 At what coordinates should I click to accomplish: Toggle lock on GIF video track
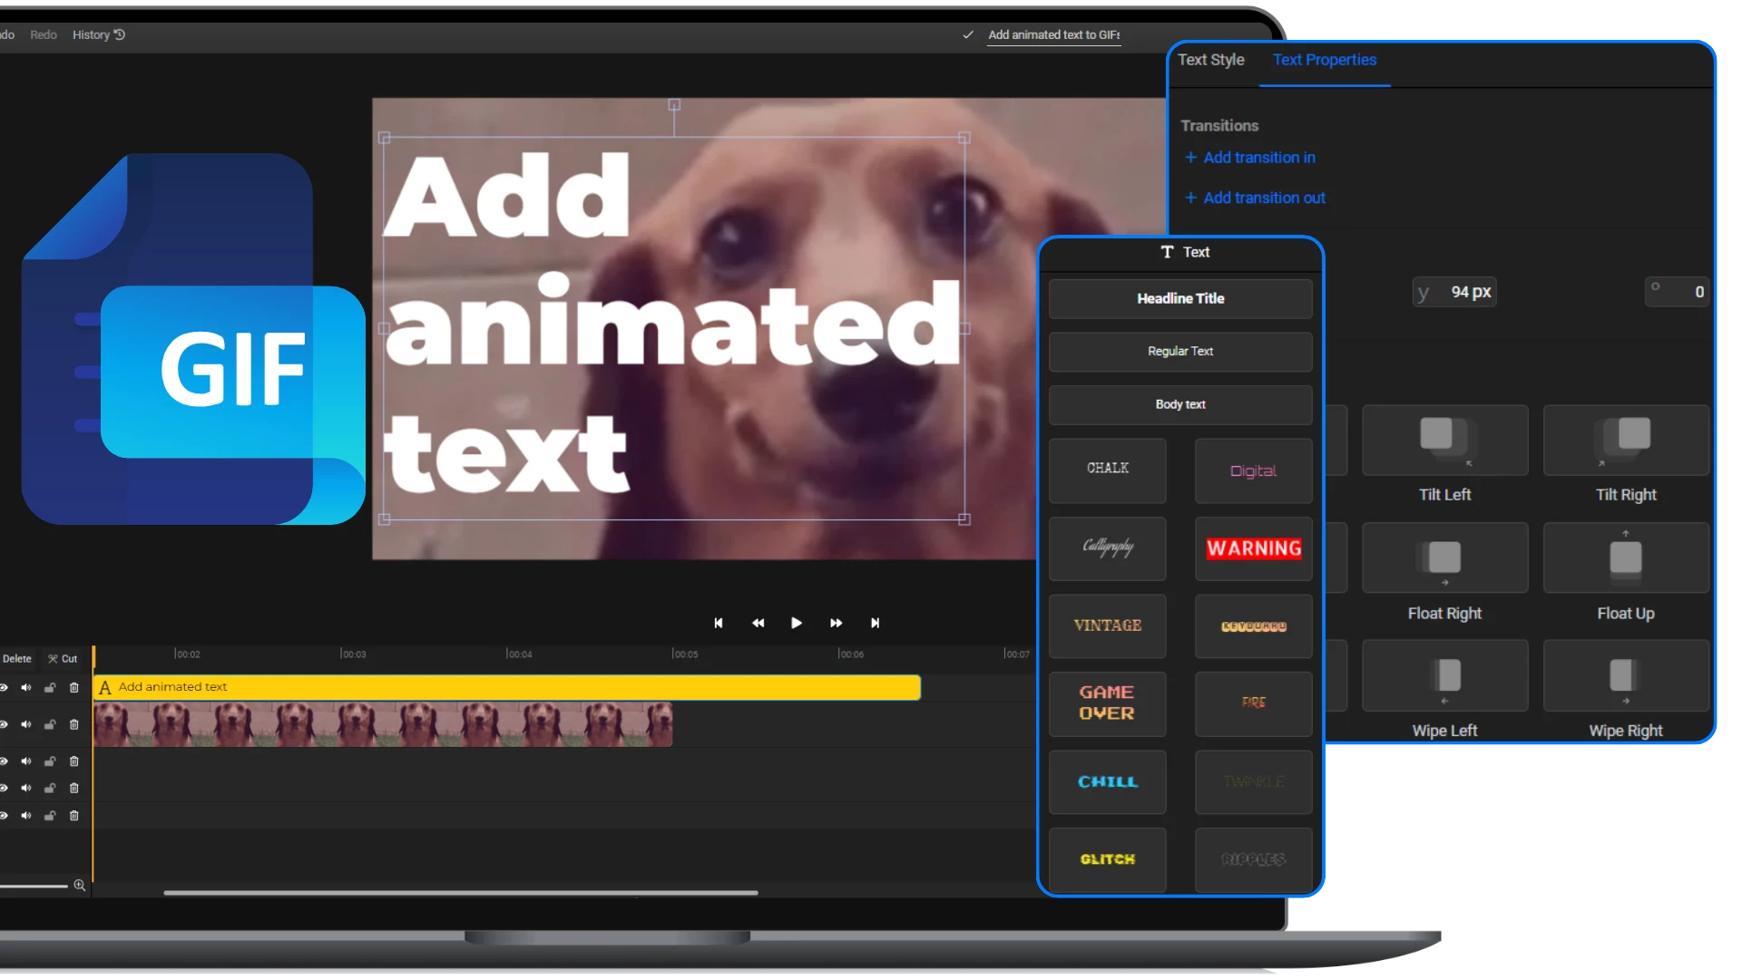(x=50, y=724)
